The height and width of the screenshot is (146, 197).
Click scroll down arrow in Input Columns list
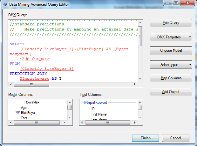pos(140,117)
